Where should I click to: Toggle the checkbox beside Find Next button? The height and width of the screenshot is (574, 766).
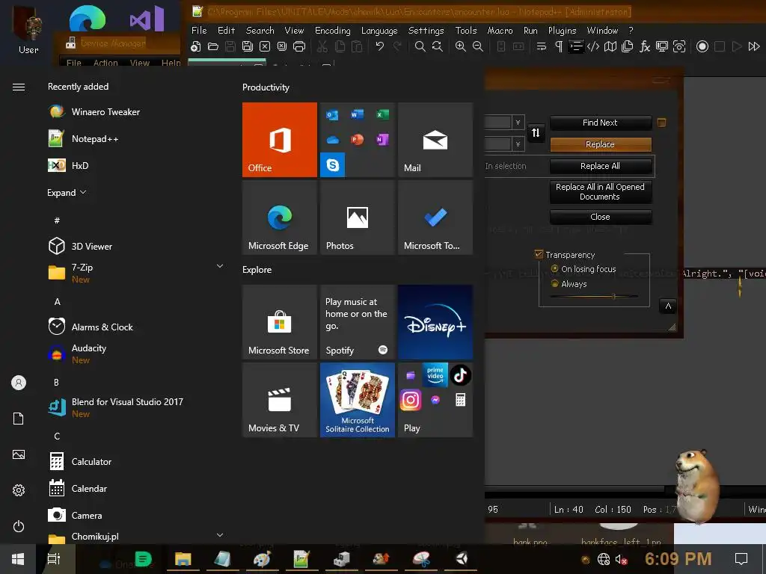pyautogui.click(x=661, y=123)
